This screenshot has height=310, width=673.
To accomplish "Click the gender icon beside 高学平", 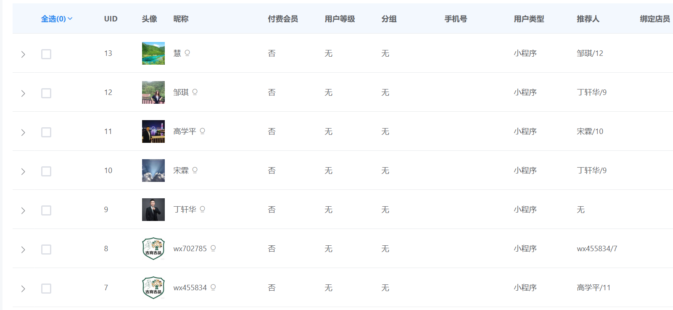I will [x=202, y=131].
